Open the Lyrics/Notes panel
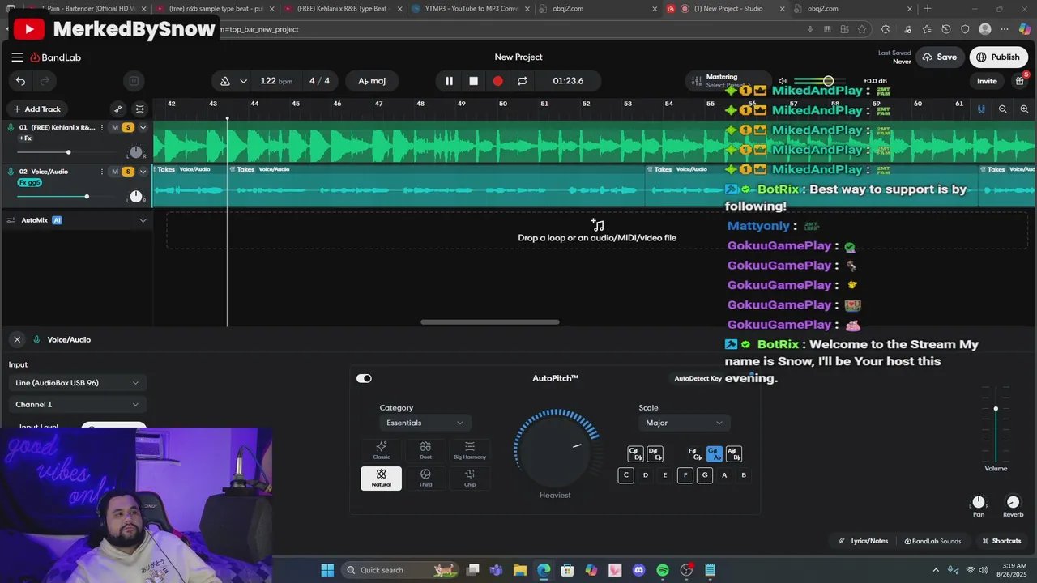Viewport: 1037px width, 583px height. 864,541
